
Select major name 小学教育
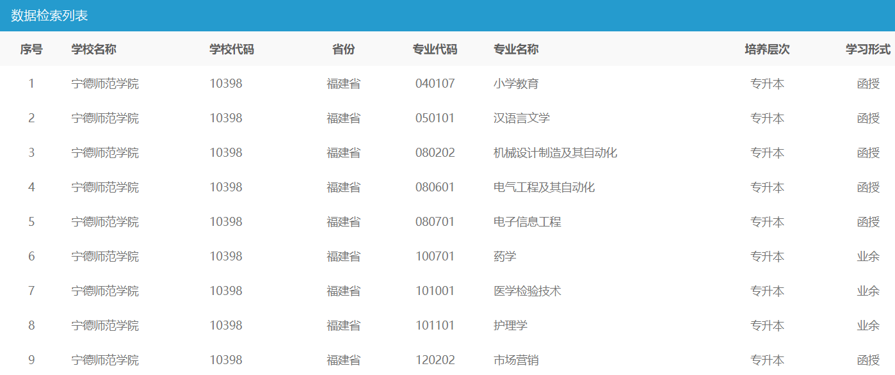[x=516, y=84]
